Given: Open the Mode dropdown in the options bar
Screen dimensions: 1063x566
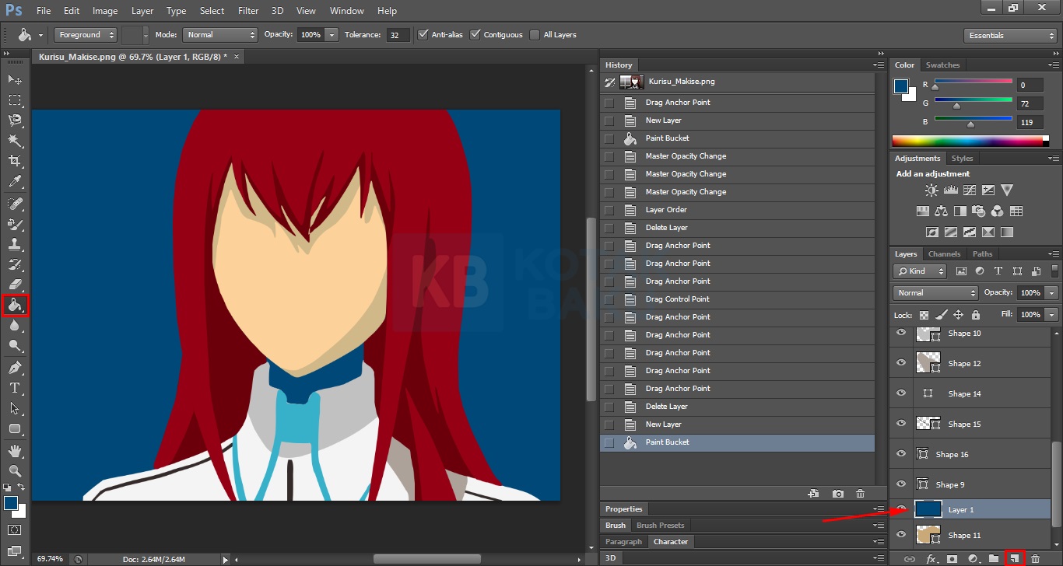Looking at the screenshot, I should (x=220, y=34).
